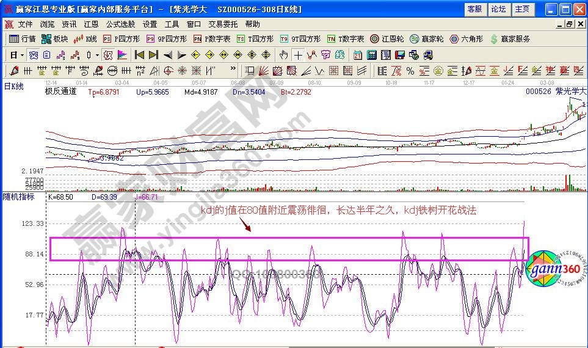Toggle the crosshair cursor tool

coord(298,55)
